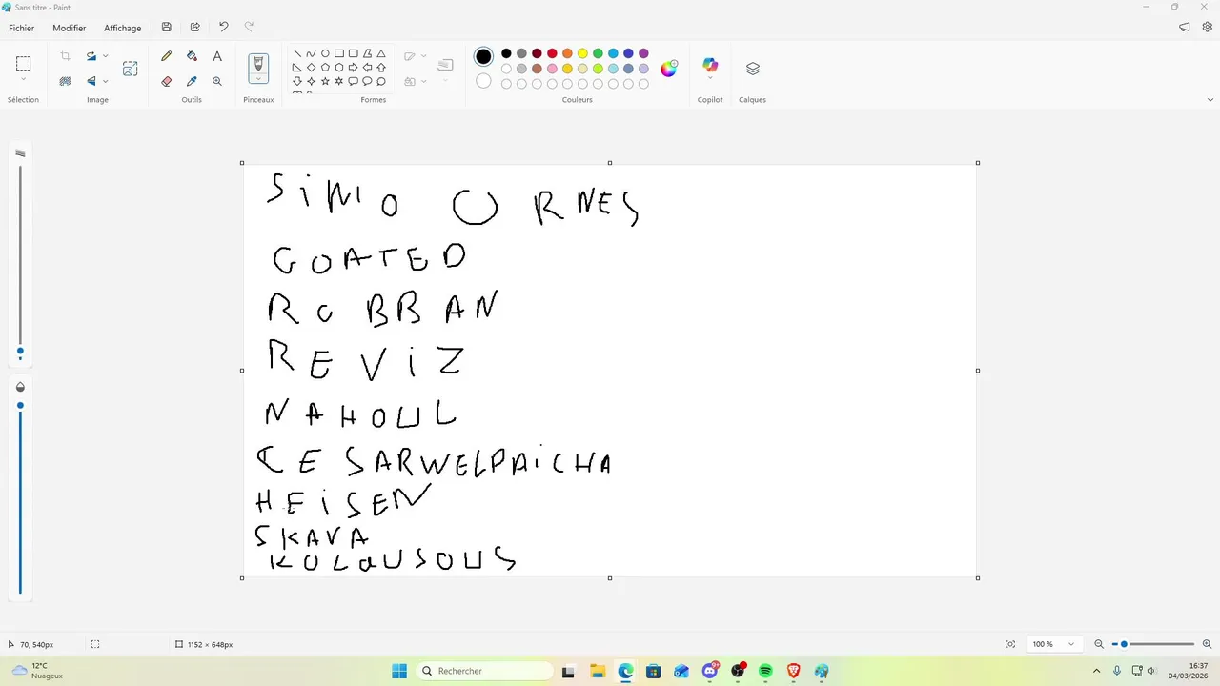Viewport: 1220px width, 686px height.
Task: Zoom out with the minus magnifier
Action: 1099,644
